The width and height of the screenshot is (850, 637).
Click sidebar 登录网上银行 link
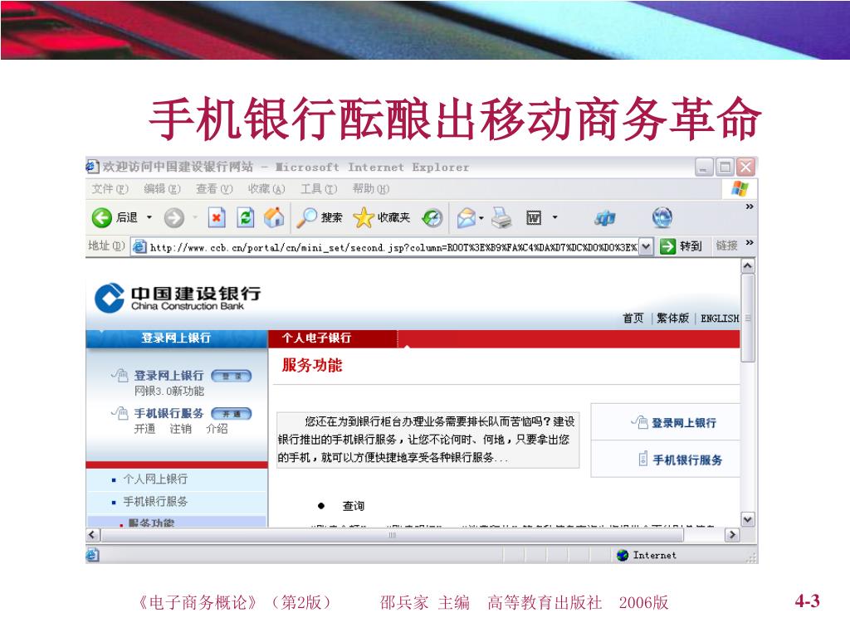[x=169, y=376]
